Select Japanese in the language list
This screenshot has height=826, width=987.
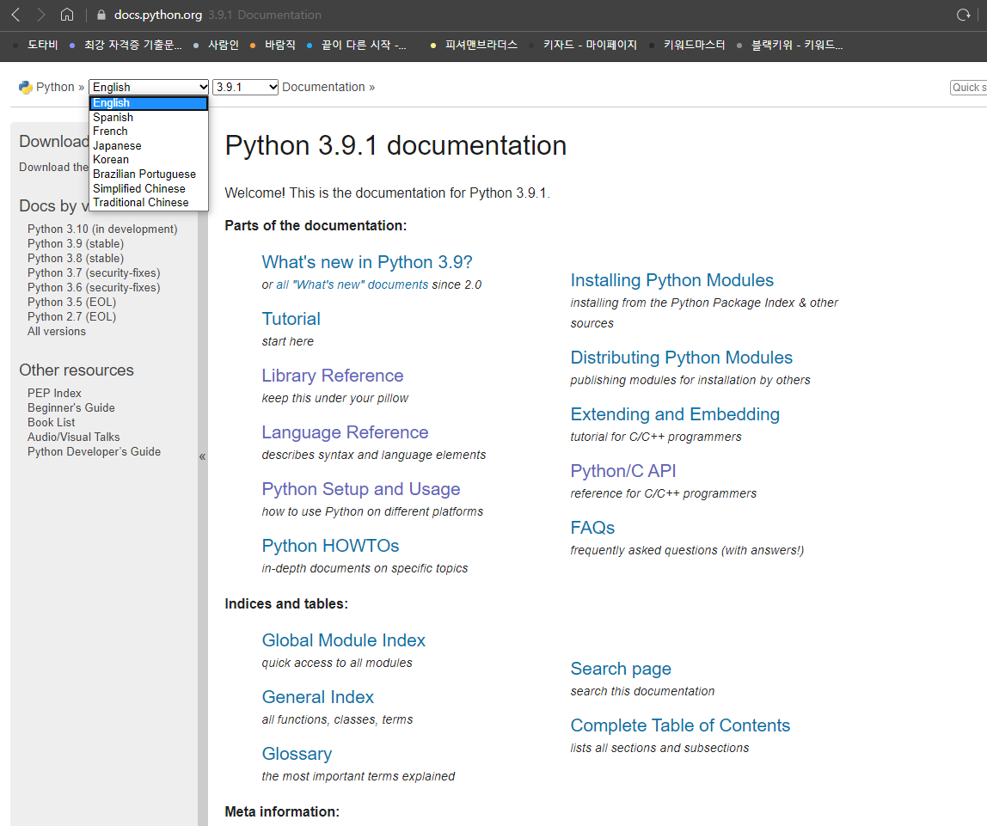[149, 146]
